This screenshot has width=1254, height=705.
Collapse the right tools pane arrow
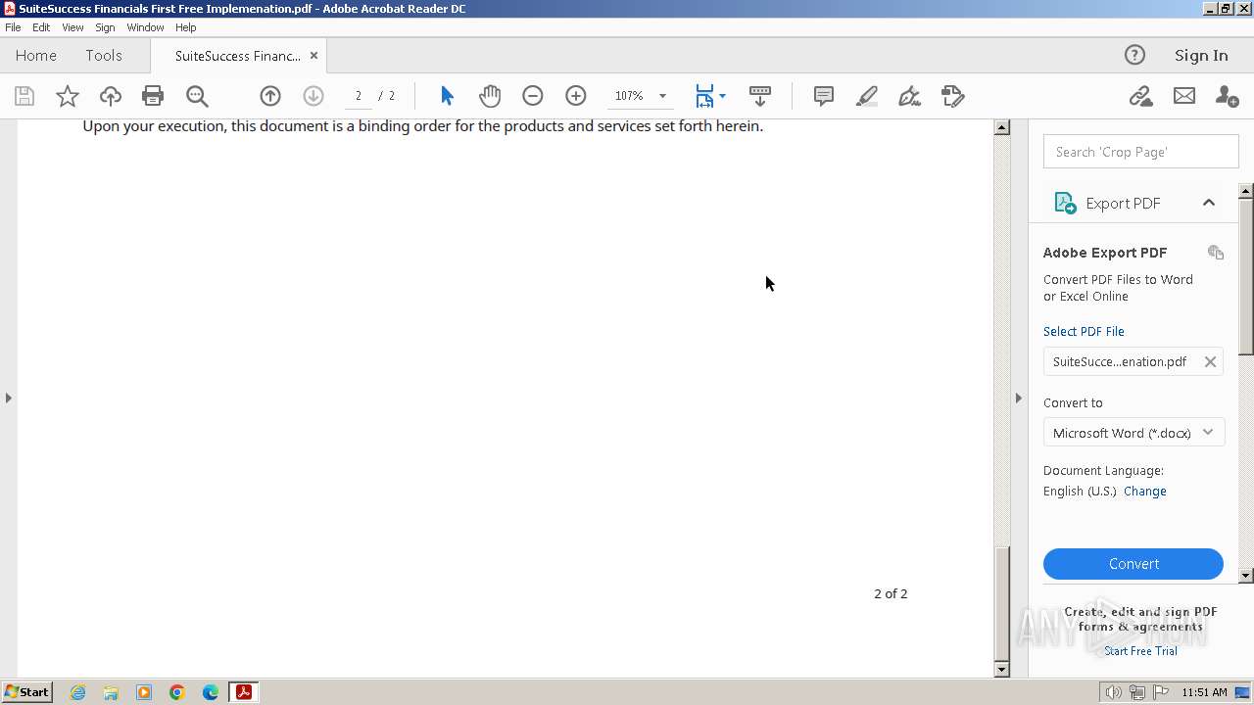pyautogui.click(x=1018, y=398)
